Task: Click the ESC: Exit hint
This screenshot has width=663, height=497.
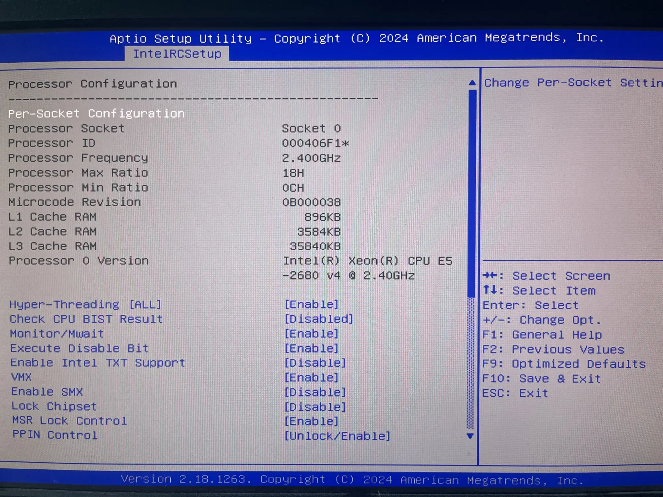Action: (515, 393)
